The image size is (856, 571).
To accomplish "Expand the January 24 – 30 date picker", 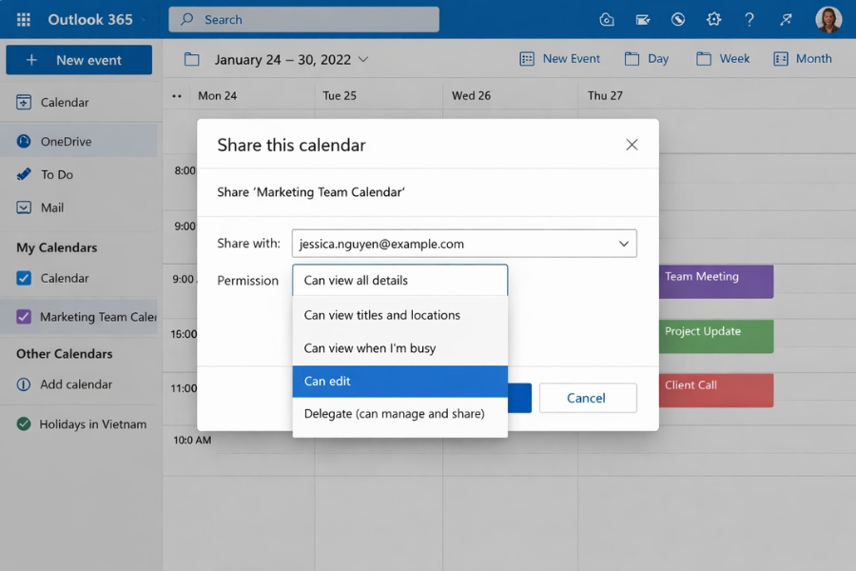I will (363, 58).
